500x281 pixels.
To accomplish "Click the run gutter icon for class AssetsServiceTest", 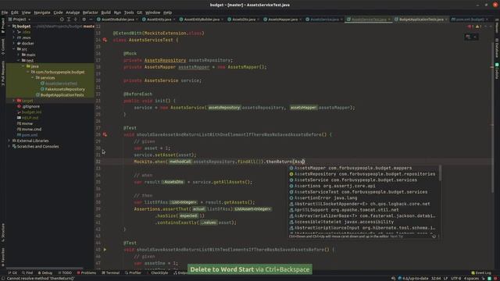I will coord(105,40).
